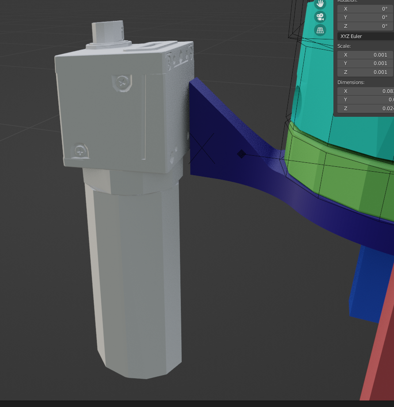Edit the Rotation Y value
The width and height of the screenshot is (394, 407).
pos(365,17)
